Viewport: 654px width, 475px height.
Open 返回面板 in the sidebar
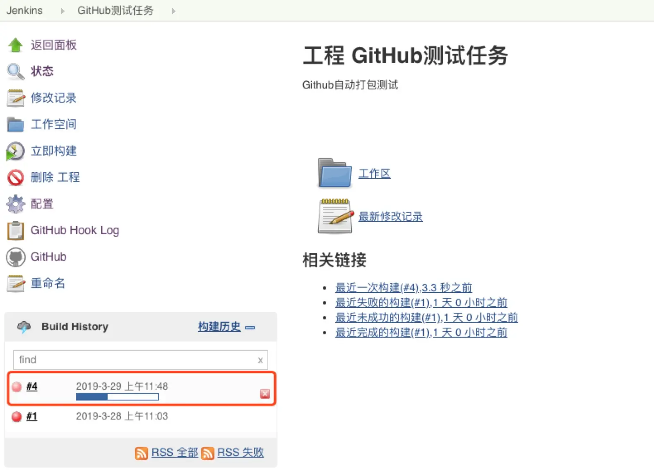[x=54, y=45]
